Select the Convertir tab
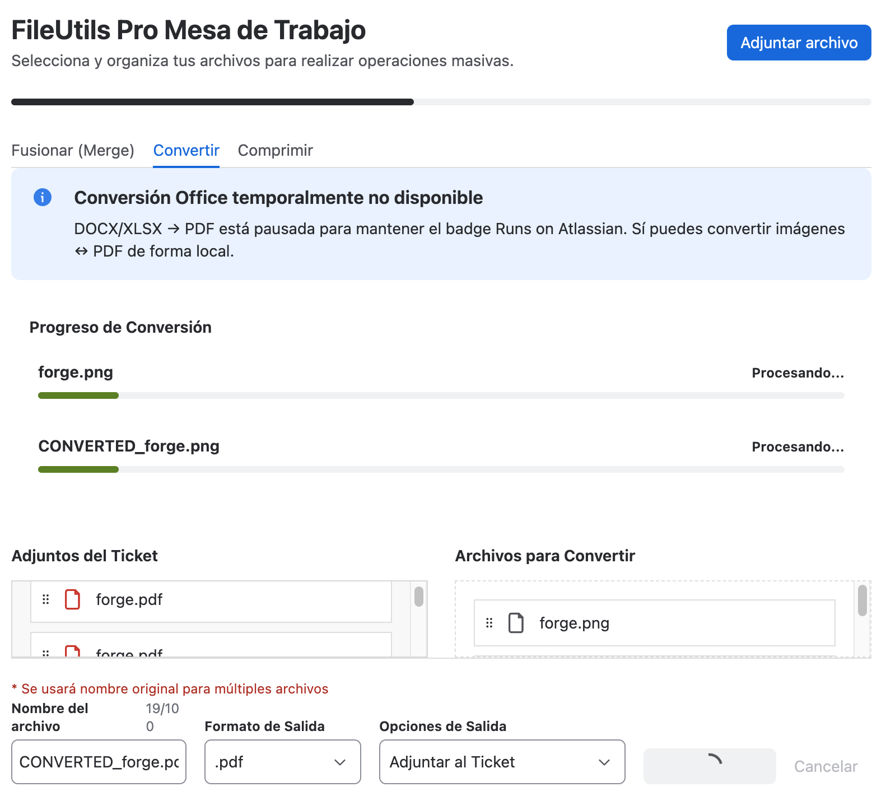Screen dimensions: 886x796 [186, 150]
